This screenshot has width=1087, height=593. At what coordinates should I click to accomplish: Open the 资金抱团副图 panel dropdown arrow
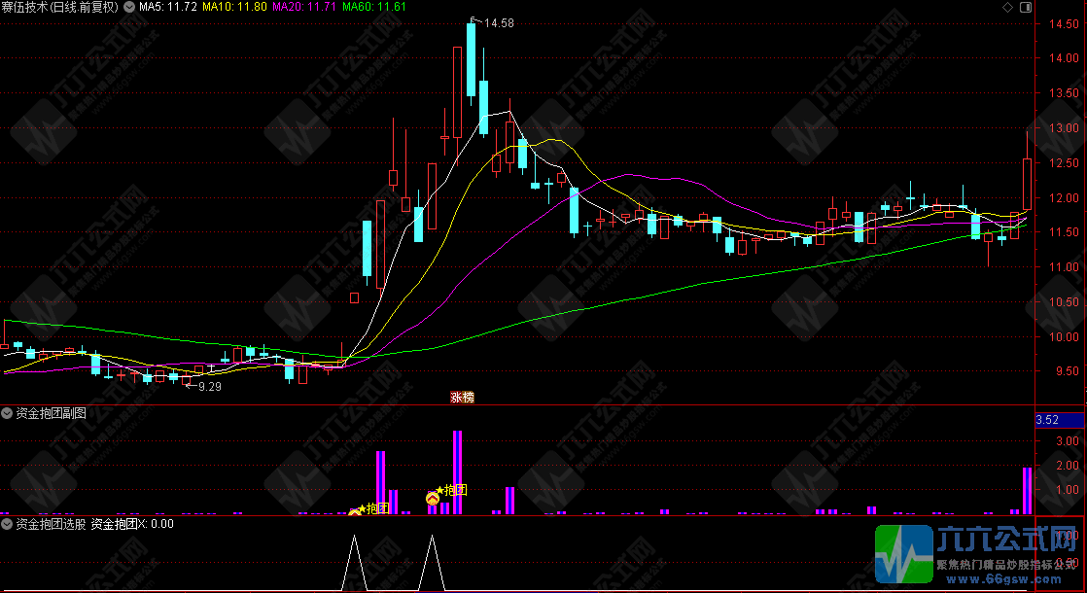pos(8,412)
